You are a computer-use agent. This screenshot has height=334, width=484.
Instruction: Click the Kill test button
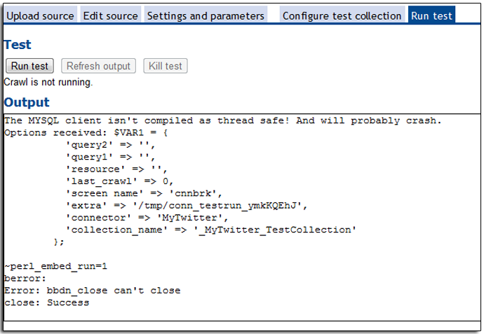point(166,66)
